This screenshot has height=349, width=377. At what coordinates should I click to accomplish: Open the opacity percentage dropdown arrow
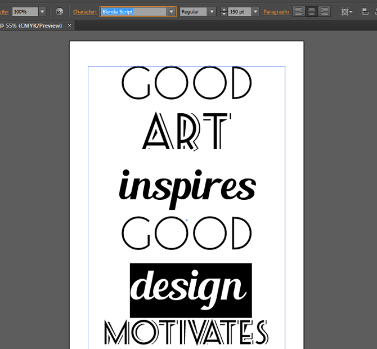pos(42,11)
